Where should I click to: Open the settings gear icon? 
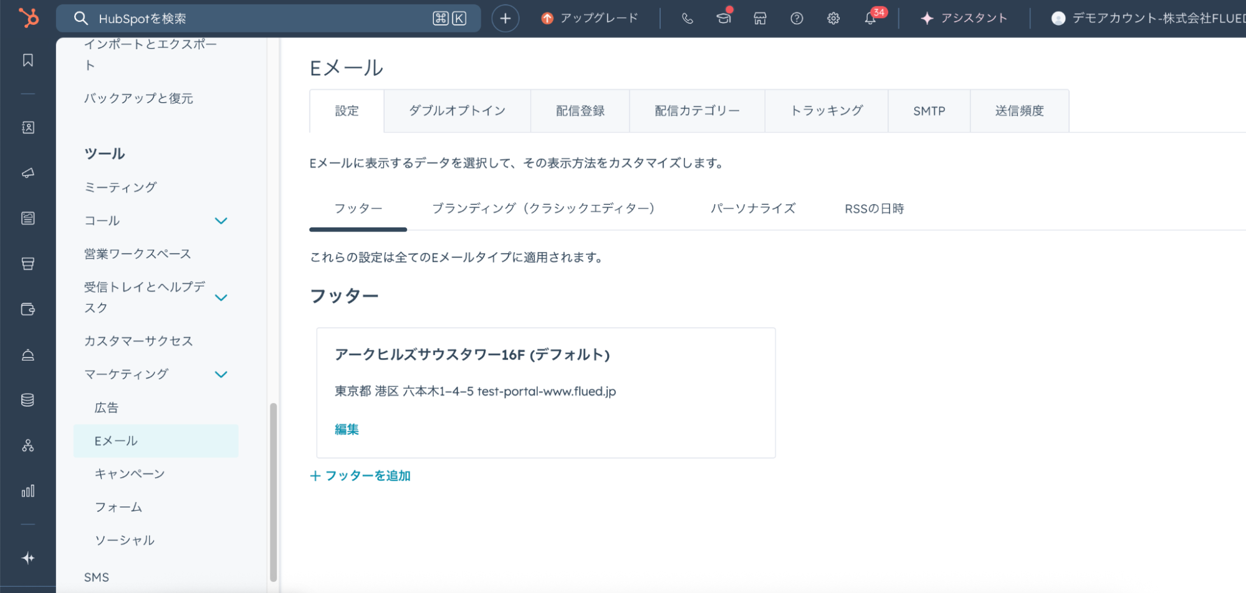[833, 19]
